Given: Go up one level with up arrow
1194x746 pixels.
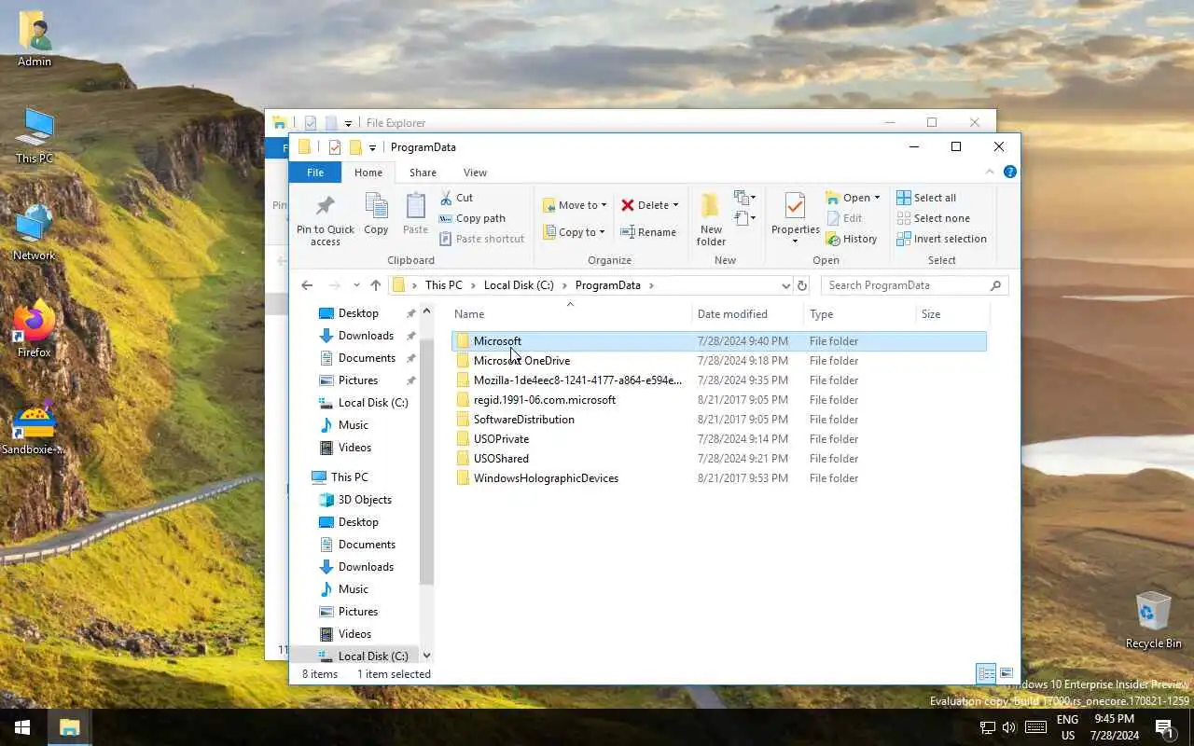Looking at the screenshot, I should (375, 285).
